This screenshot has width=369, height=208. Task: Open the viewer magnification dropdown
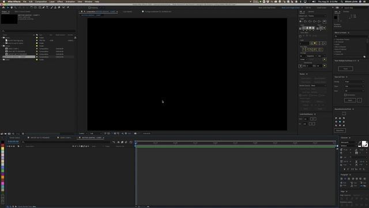click(x=83, y=133)
